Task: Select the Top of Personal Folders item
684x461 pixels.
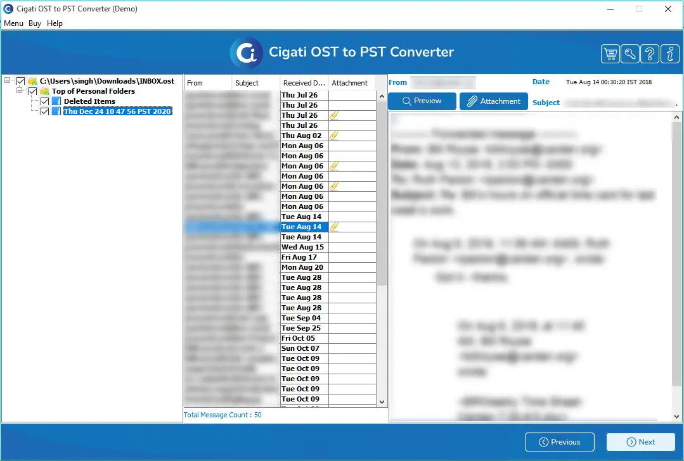Action: coord(93,91)
